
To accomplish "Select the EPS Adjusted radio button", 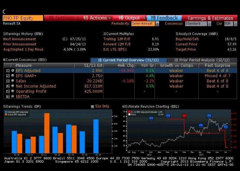I will pos(13,70).
